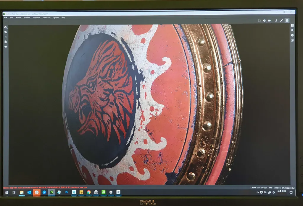Open Task View on the taskbar
The height and width of the screenshot is (206, 303).
click(x=14, y=192)
